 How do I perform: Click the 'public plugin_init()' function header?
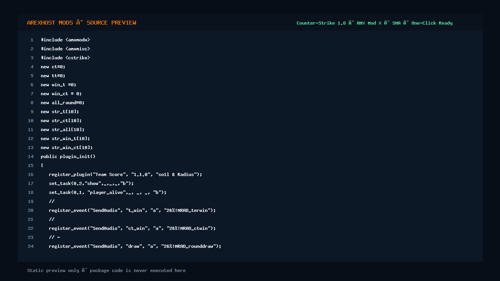coord(68,157)
